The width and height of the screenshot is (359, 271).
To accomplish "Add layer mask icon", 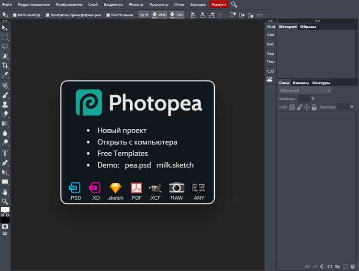I will 330,266.
